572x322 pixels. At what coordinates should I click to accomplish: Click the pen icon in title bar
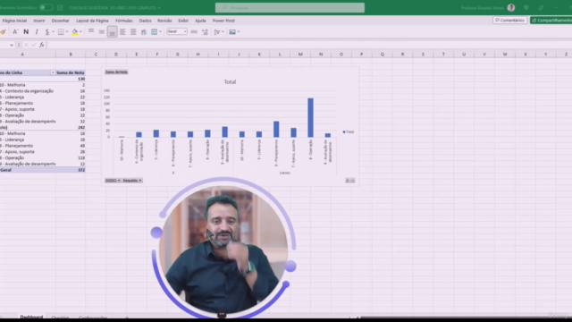point(541,8)
